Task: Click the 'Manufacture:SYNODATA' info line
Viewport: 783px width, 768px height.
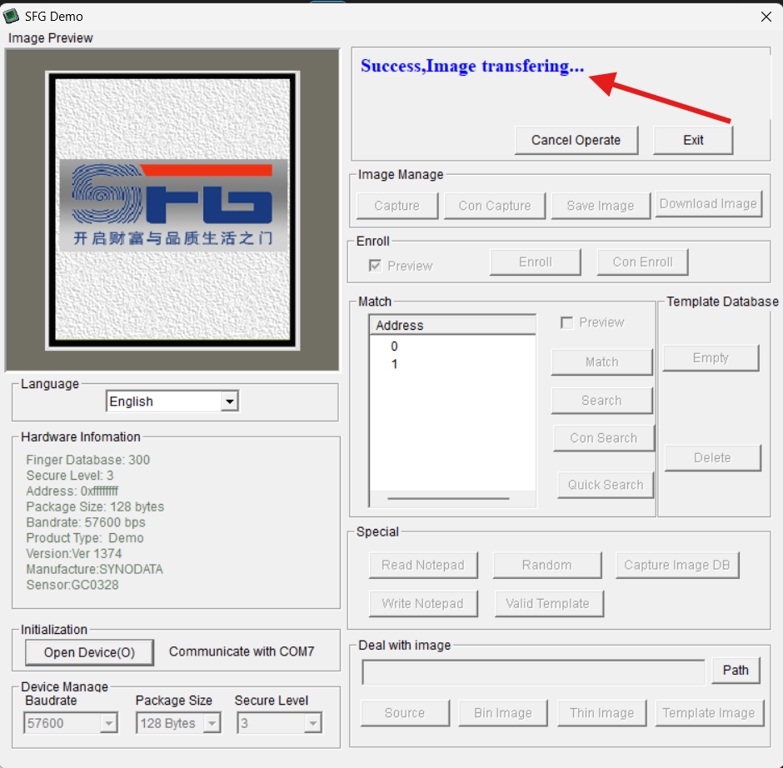Action: 94,569
